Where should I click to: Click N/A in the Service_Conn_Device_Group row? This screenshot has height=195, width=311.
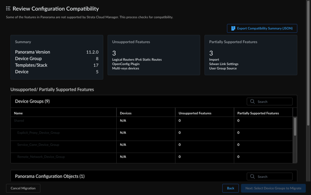[123, 145]
